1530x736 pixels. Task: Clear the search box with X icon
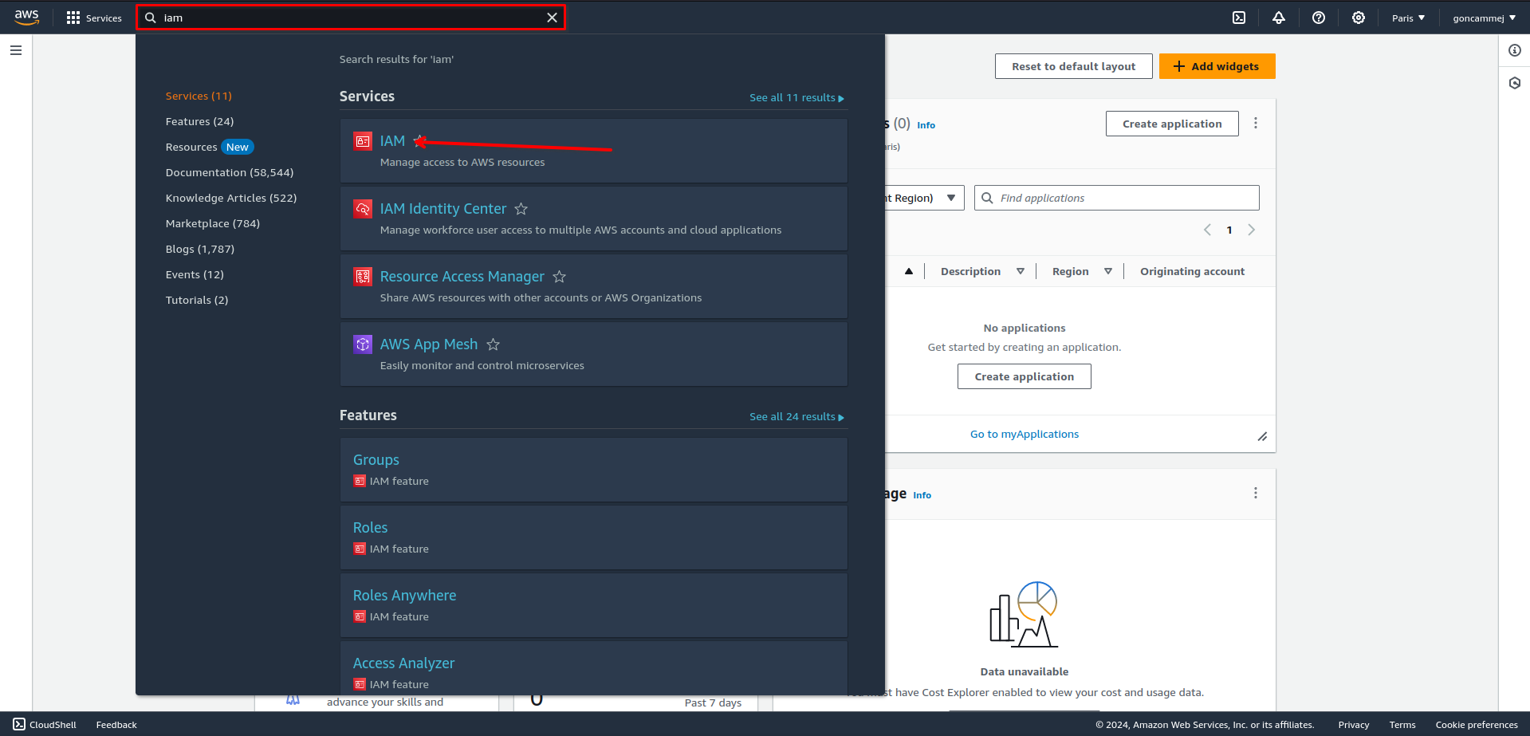[x=552, y=18]
